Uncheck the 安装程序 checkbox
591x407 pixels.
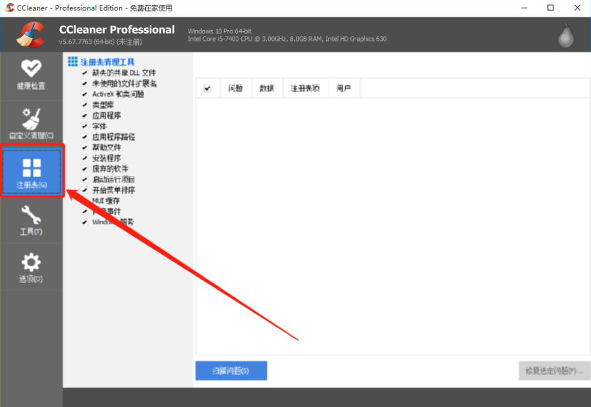pyautogui.click(x=84, y=158)
